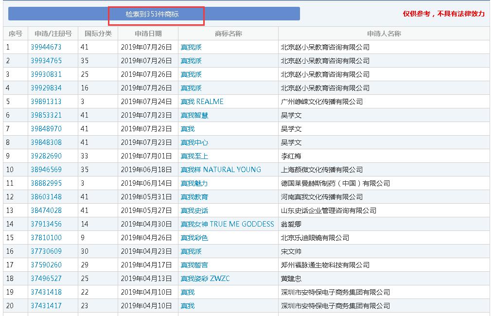Click the 国际分类 column header

[x=98, y=34]
